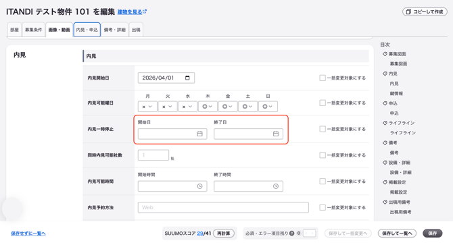Open the 日 (Sunday) availability dropdown
This screenshot has width=453, height=245.
pos(268,107)
